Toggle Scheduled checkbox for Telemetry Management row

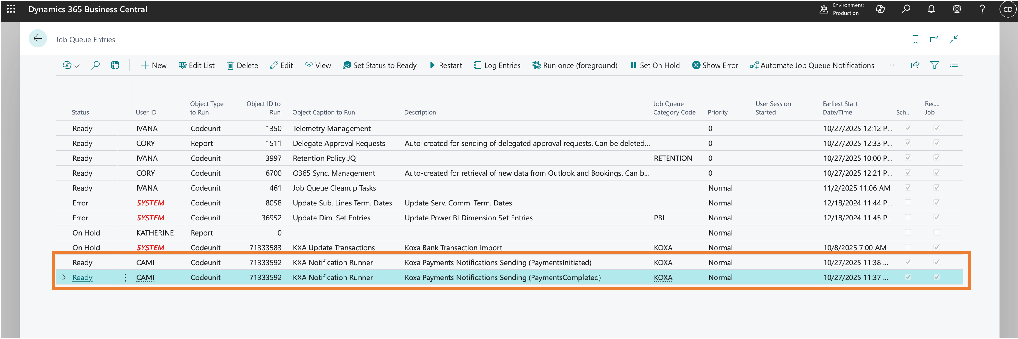click(x=908, y=128)
